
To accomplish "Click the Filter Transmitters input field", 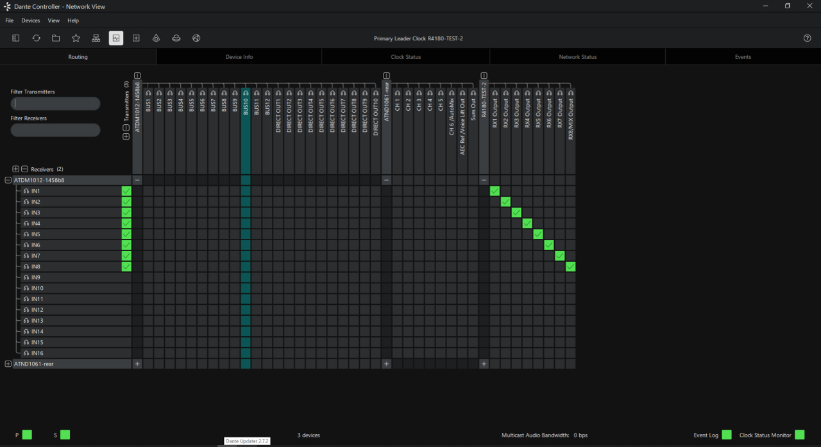I will coord(55,104).
